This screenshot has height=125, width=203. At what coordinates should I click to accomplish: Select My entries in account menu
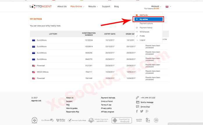click(x=148, y=19)
